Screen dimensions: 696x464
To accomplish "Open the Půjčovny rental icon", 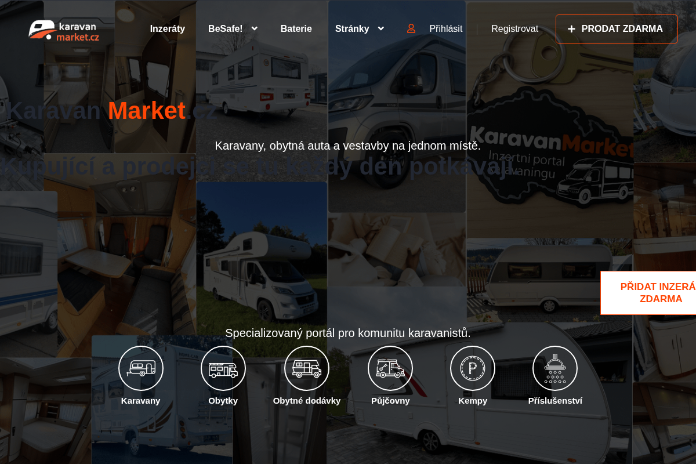I will tap(390, 368).
